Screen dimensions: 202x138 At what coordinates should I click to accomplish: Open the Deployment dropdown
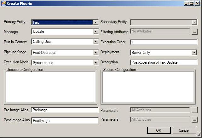(194, 53)
